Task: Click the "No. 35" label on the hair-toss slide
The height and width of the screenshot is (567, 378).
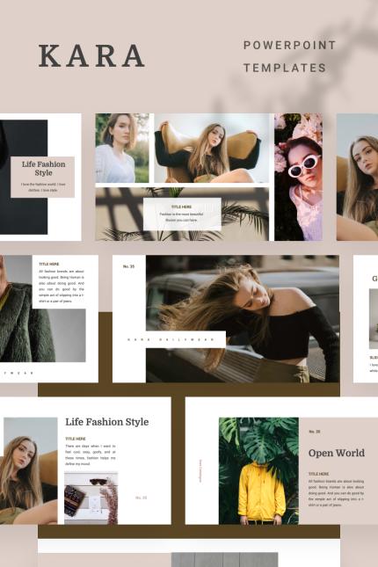Action: pos(128,266)
